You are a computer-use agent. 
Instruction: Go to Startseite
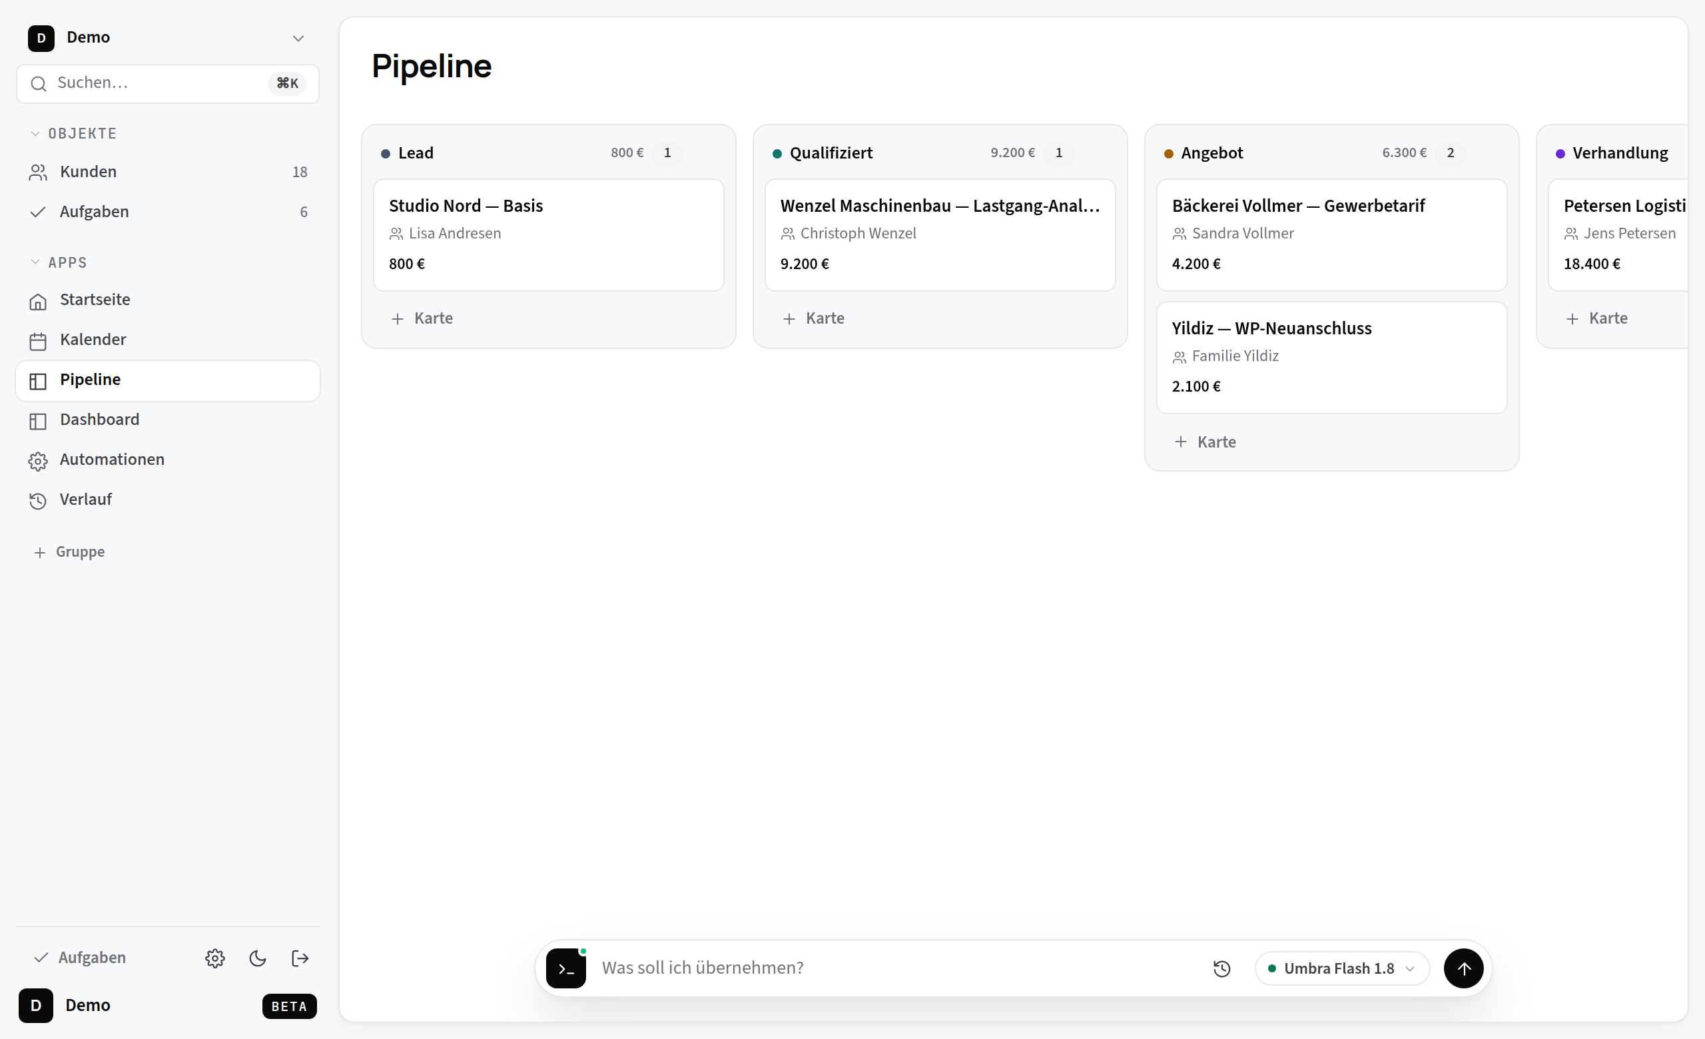167,300
